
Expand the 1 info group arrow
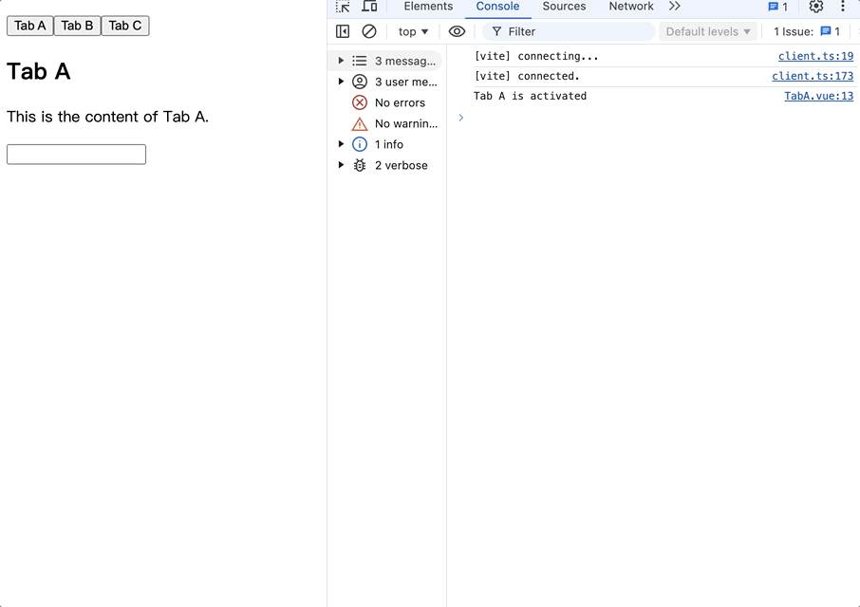point(341,143)
